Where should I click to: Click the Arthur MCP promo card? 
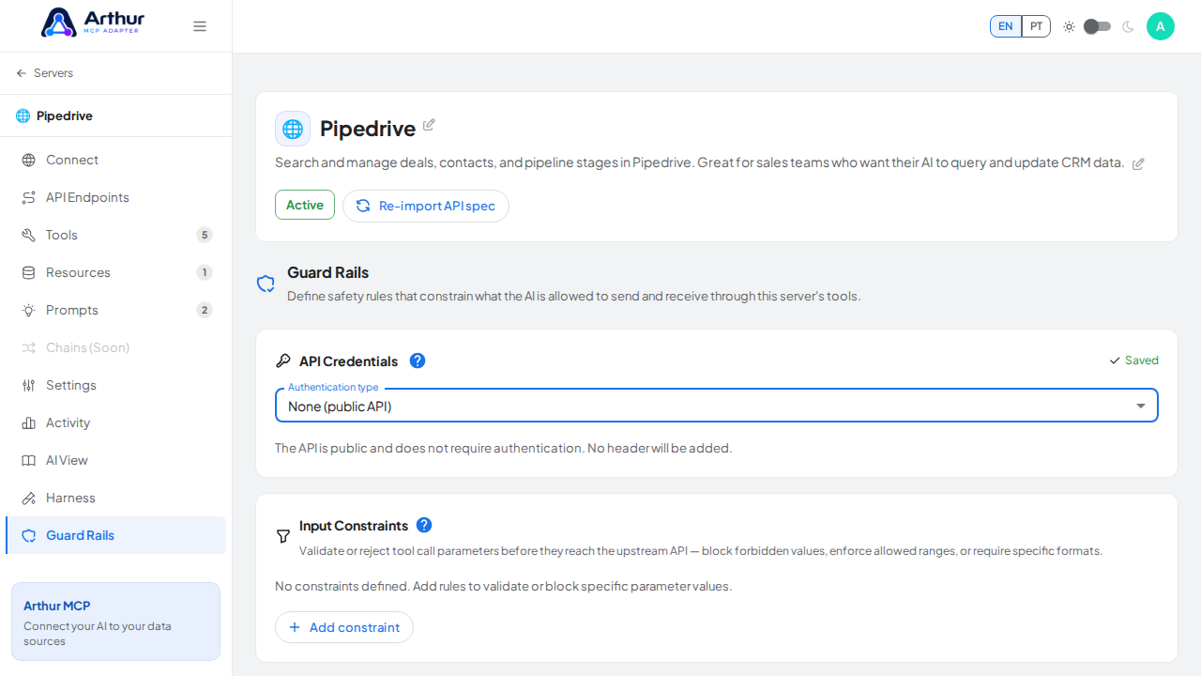click(116, 622)
